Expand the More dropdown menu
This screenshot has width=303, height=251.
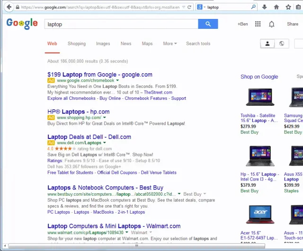(170, 43)
